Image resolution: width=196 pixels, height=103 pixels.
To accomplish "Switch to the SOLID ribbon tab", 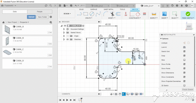I will coord(81,10).
